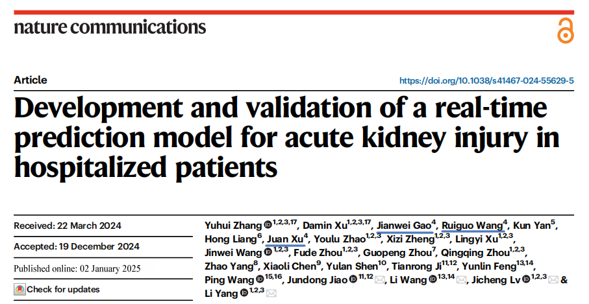The height and width of the screenshot is (304, 589).
Task: Select author name Jianwei Gao
Action: [404, 226]
